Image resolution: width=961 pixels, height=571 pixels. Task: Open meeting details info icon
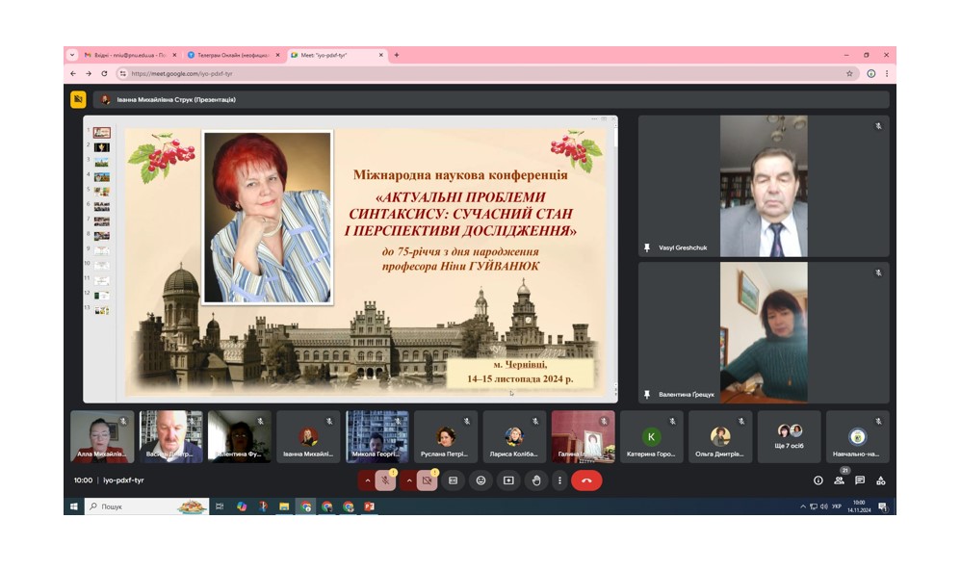click(818, 480)
